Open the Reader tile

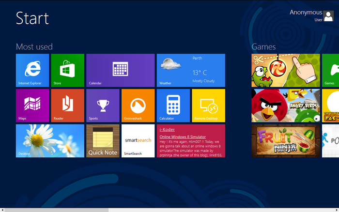(x=67, y=105)
